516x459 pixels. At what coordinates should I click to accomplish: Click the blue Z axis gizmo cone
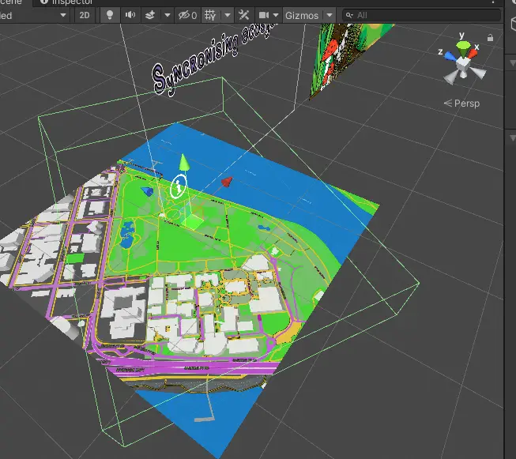[x=450, y=55]
